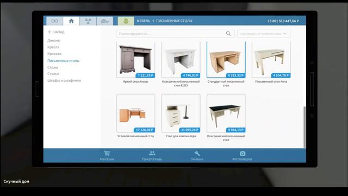Open the radiation hazard tab
Viewport: 348px width, 196px height.
pos(88,21)
